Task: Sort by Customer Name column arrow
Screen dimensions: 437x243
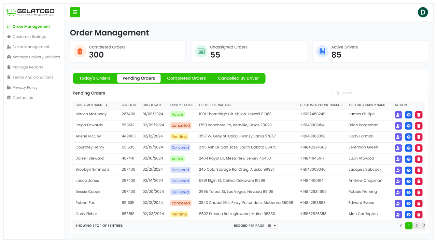Action: [107, 105]
